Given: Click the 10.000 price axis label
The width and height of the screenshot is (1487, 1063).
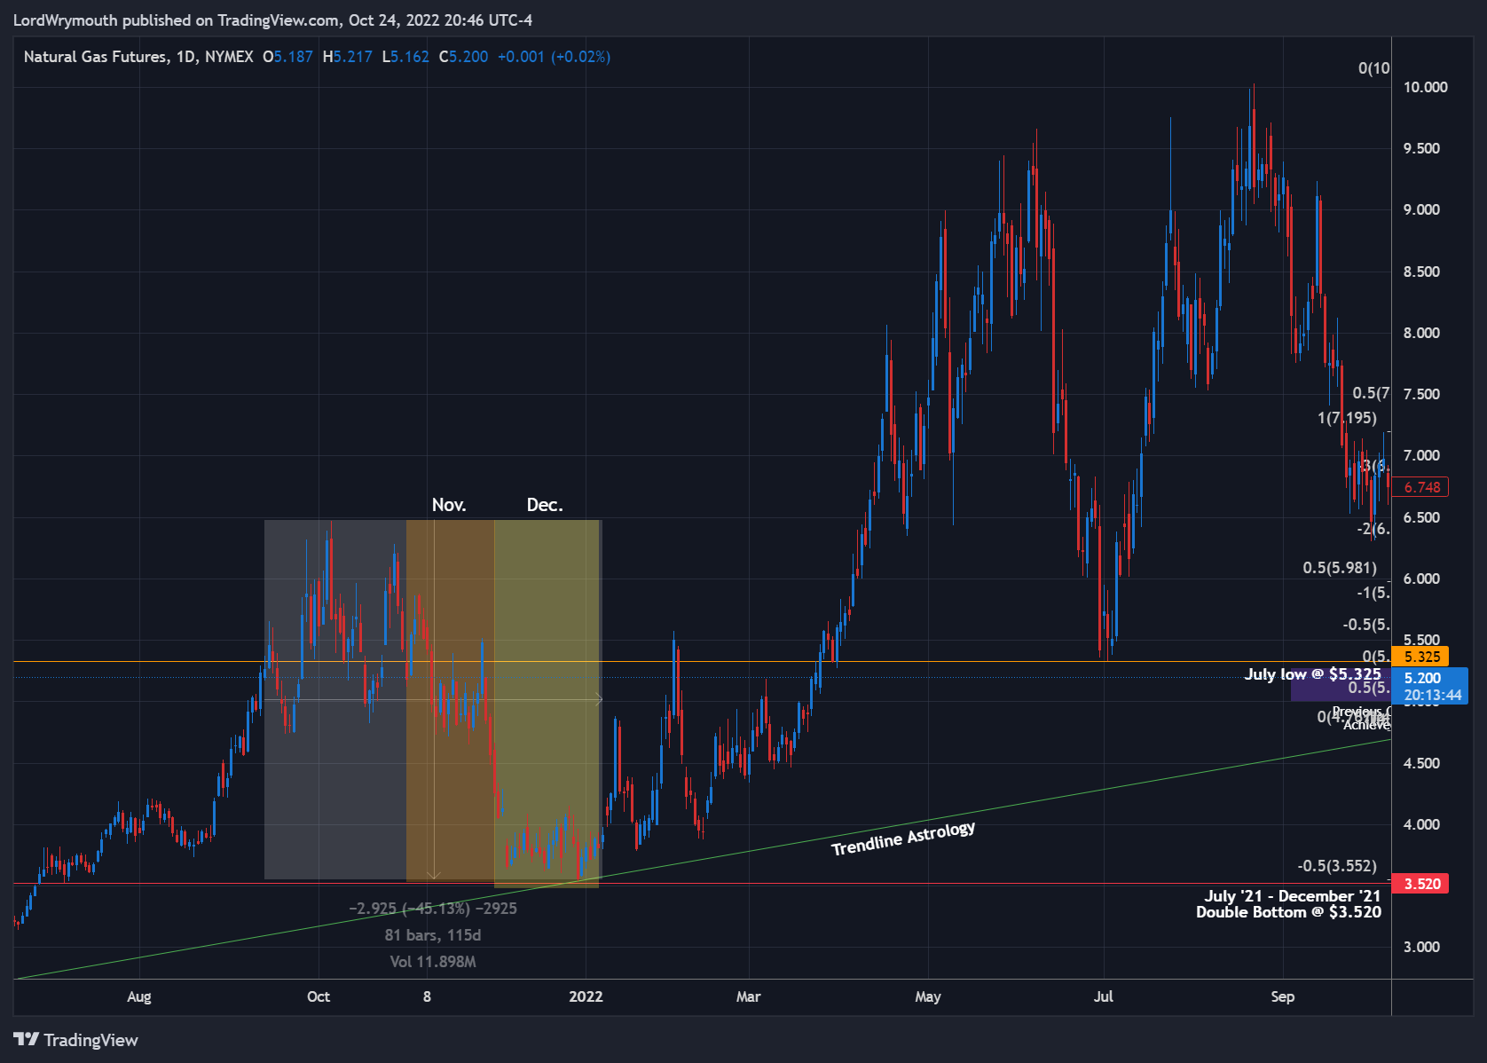Looking at the screenshot, I should 1425,87.
